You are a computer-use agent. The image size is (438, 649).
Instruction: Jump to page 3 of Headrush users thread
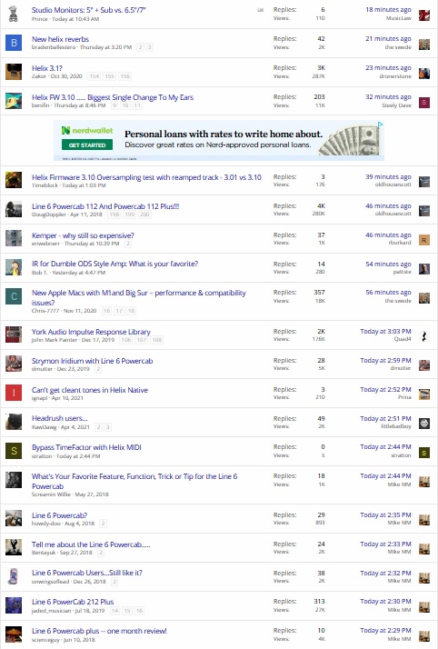107,426
